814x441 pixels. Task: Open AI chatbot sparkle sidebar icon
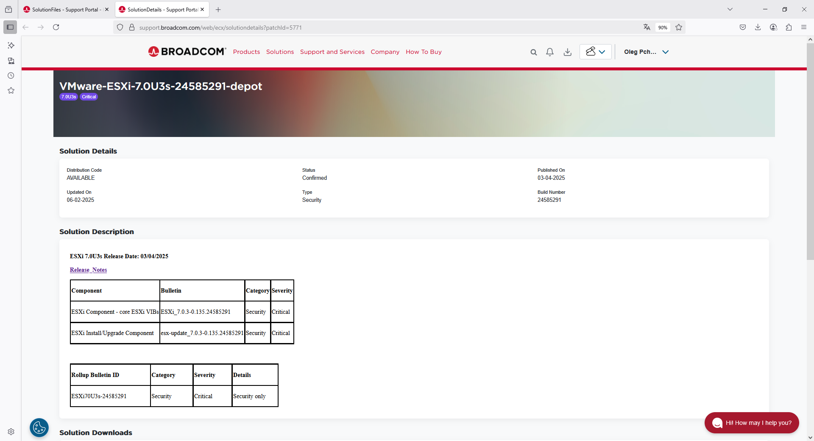[x=11, y=45]
